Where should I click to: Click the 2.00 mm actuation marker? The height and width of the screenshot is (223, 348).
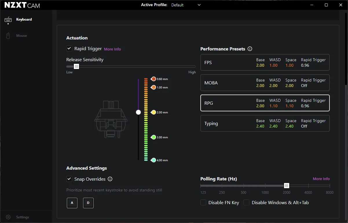(x=153, y=112)
